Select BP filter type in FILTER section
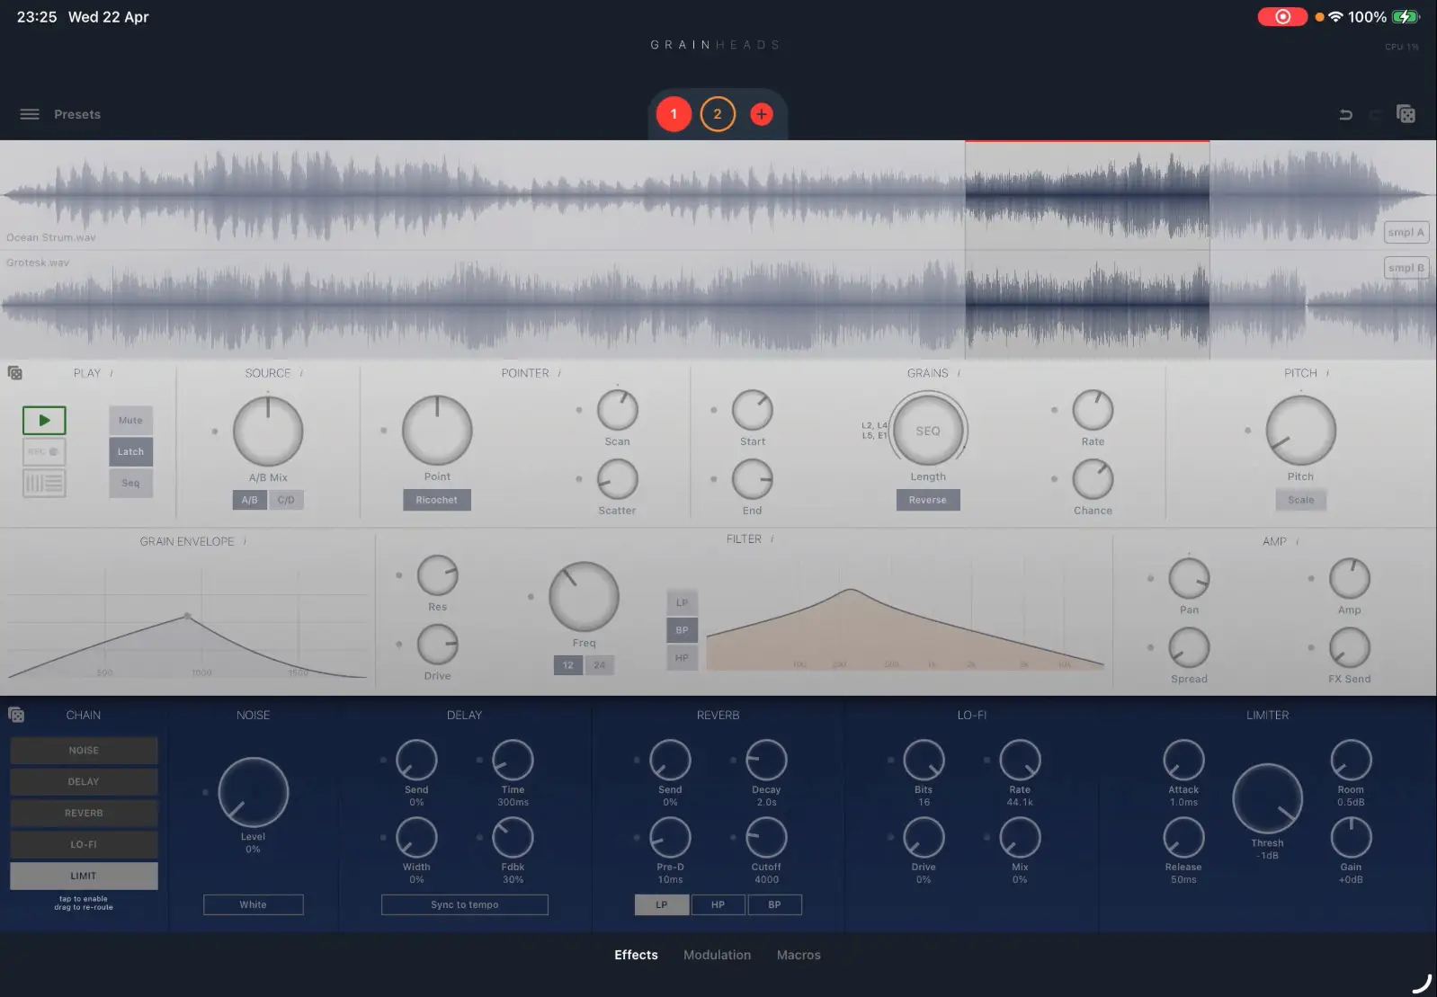1437x997 pixels. [682, 630]
